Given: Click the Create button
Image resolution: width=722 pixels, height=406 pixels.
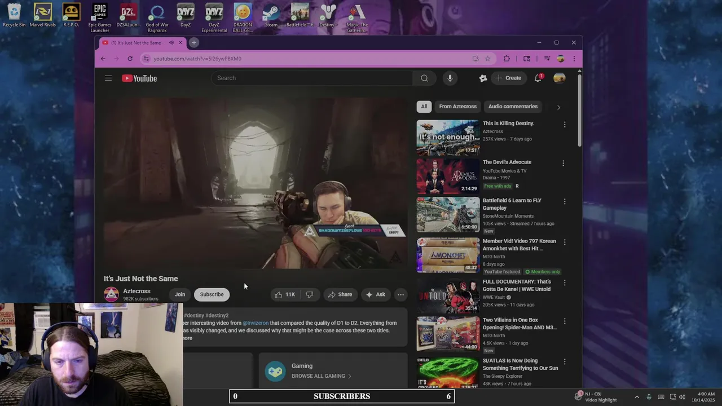Looking at the screenshot, I should click(x=508, y=78).
